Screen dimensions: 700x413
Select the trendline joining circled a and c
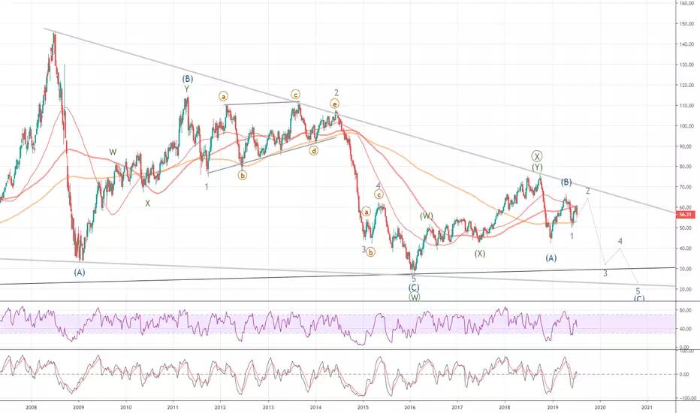coord(261,104)
